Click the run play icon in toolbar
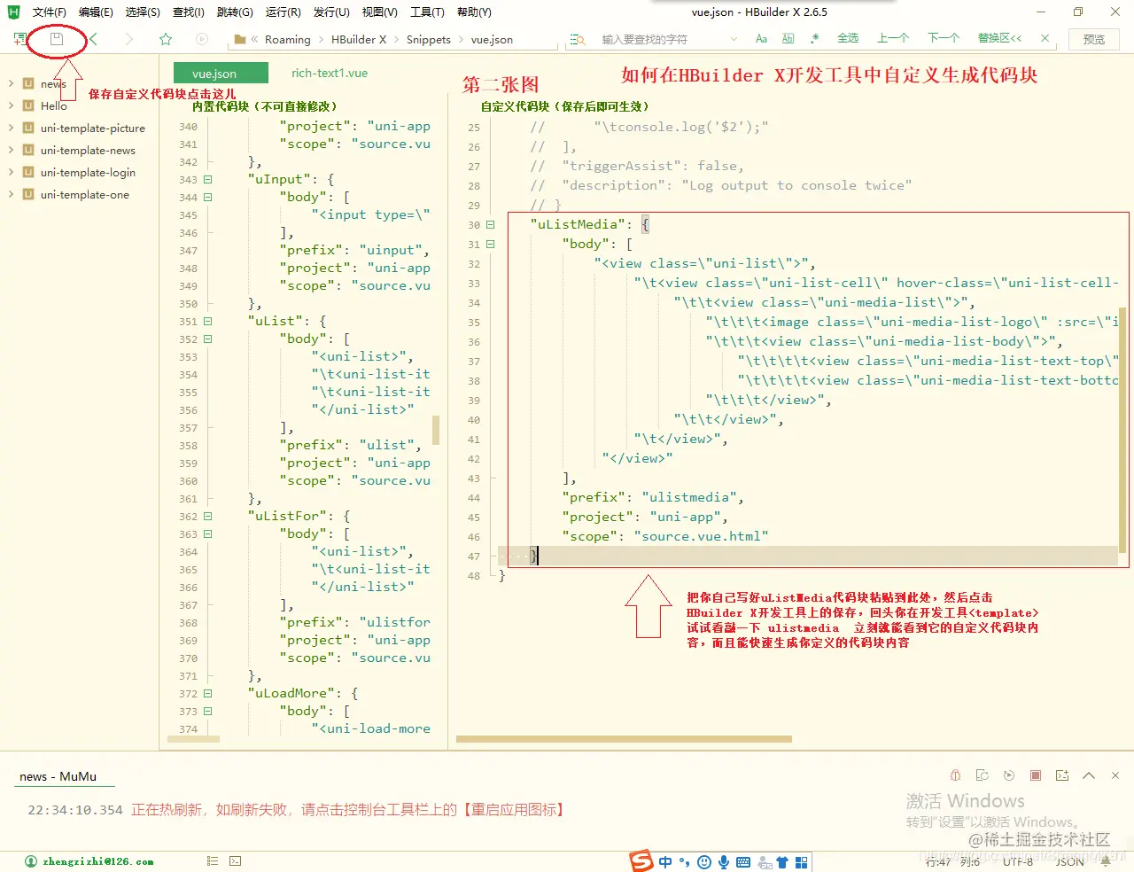This screenshot has height=872, width=1134. pyautogui.click(x=202, y=39)
